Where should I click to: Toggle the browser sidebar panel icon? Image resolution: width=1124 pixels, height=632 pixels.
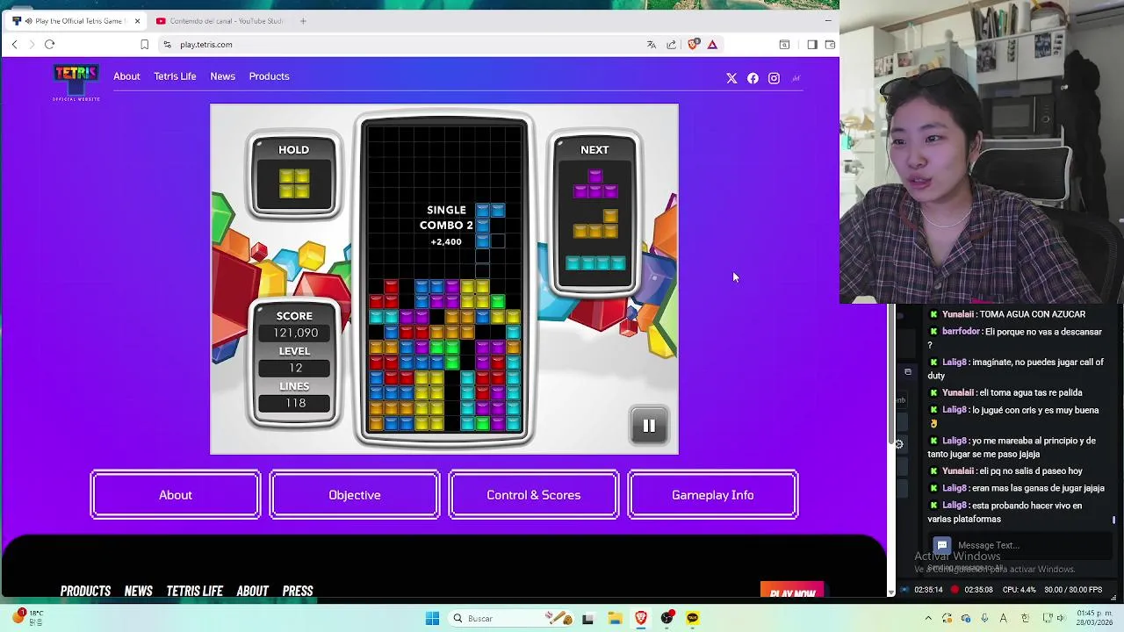coord(812,45)
